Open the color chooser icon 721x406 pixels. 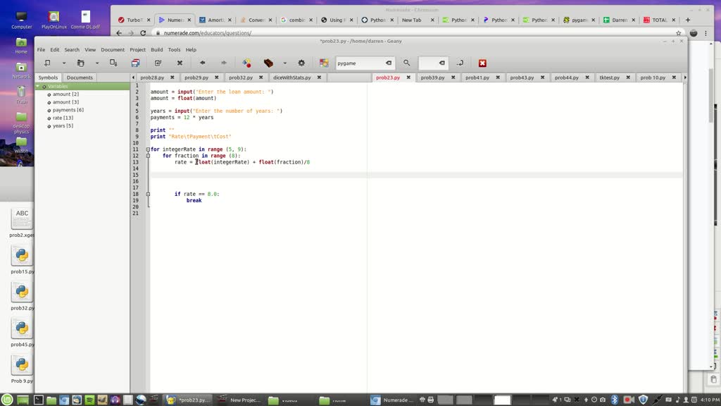tap(324, 63)
